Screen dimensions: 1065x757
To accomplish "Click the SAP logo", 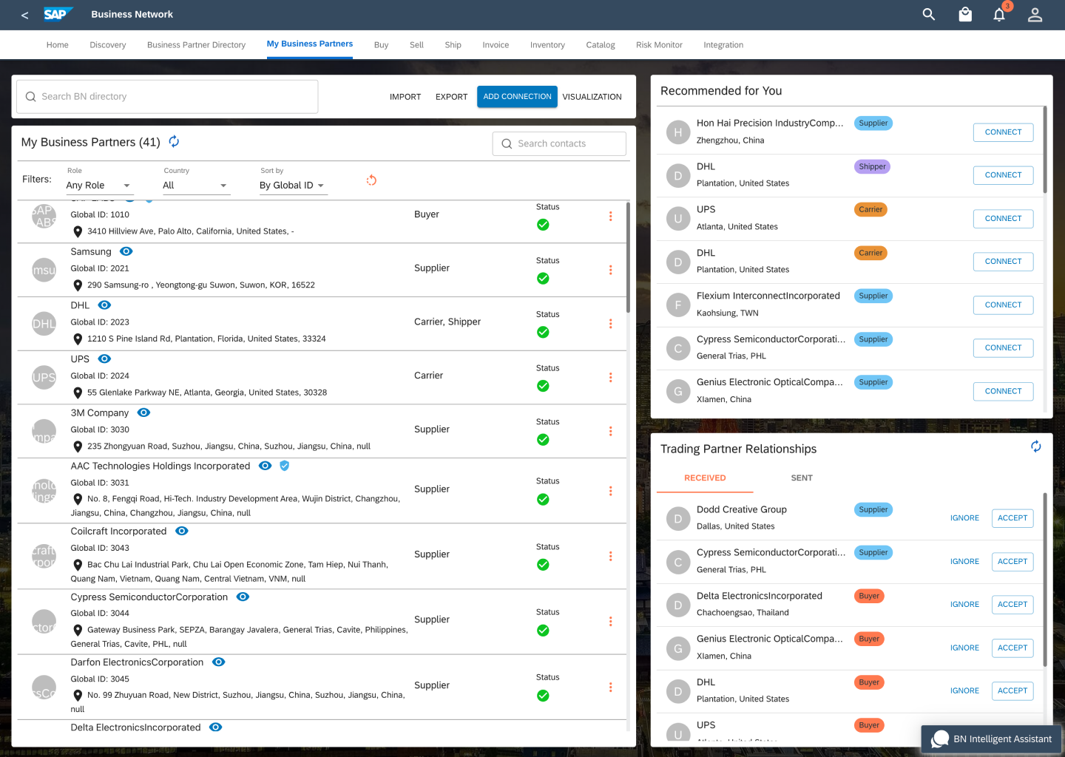I will tap(58, 14).
